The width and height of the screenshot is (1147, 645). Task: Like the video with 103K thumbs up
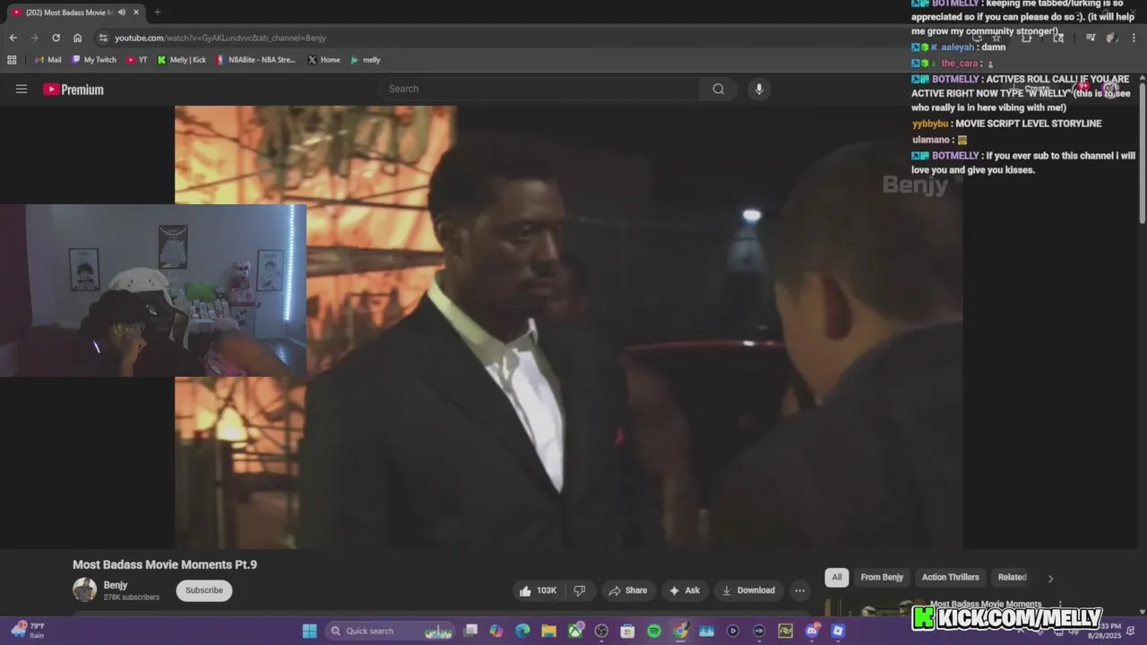pos(538,590)
